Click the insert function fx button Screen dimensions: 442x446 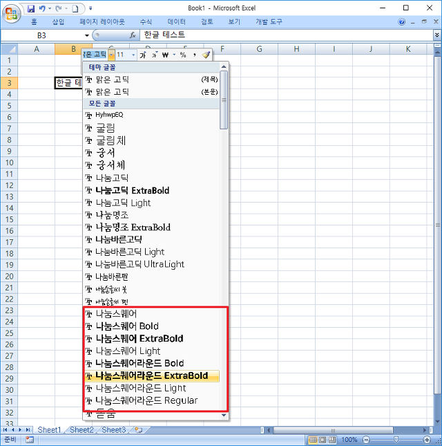pos(133,35)
